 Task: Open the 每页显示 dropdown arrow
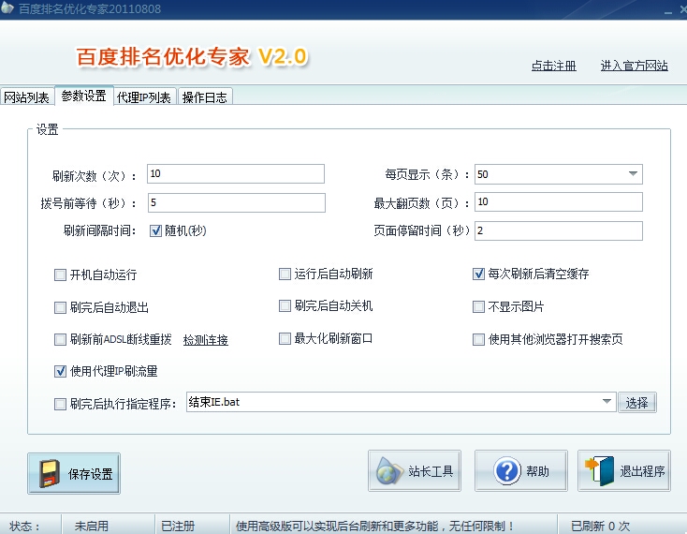[633, 174]
